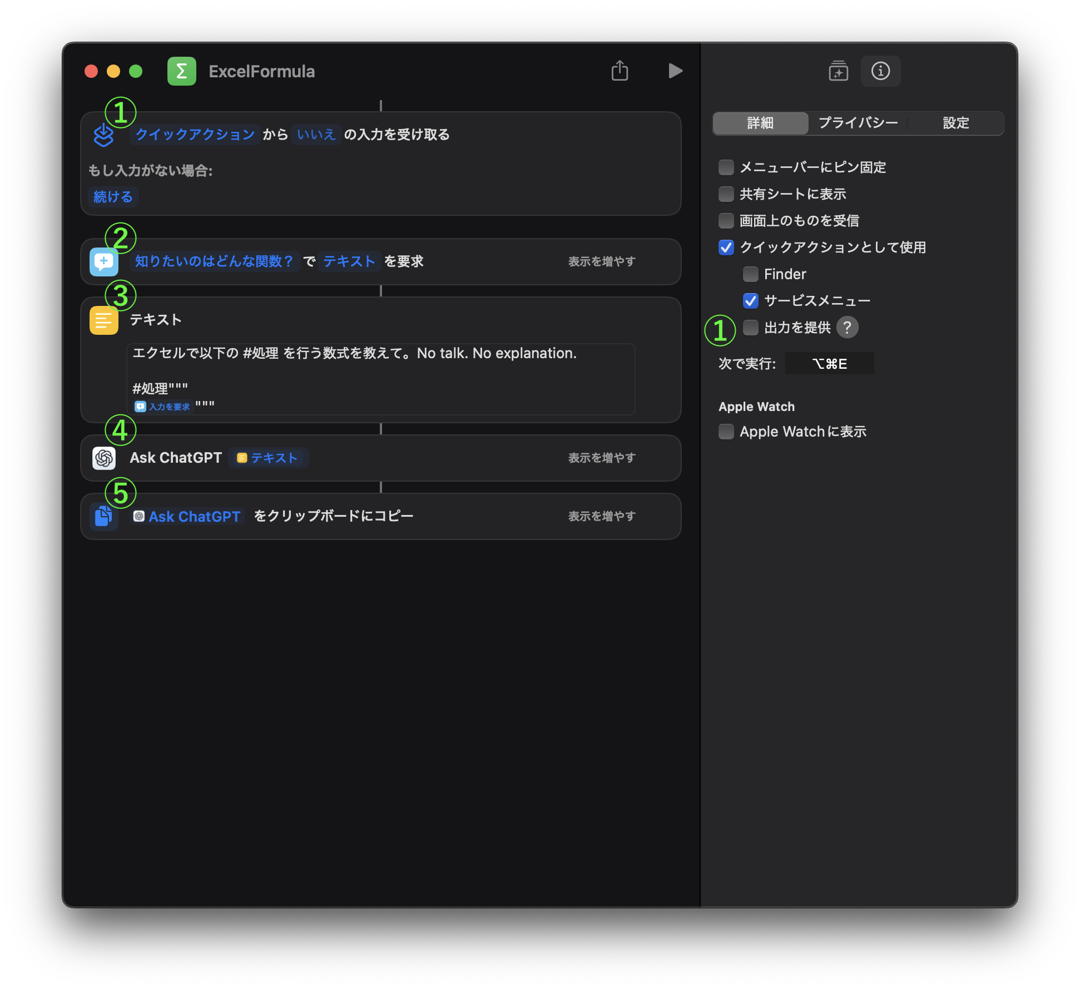
Task: Click the yellow Text action icon
Action: tap(104, 320)
